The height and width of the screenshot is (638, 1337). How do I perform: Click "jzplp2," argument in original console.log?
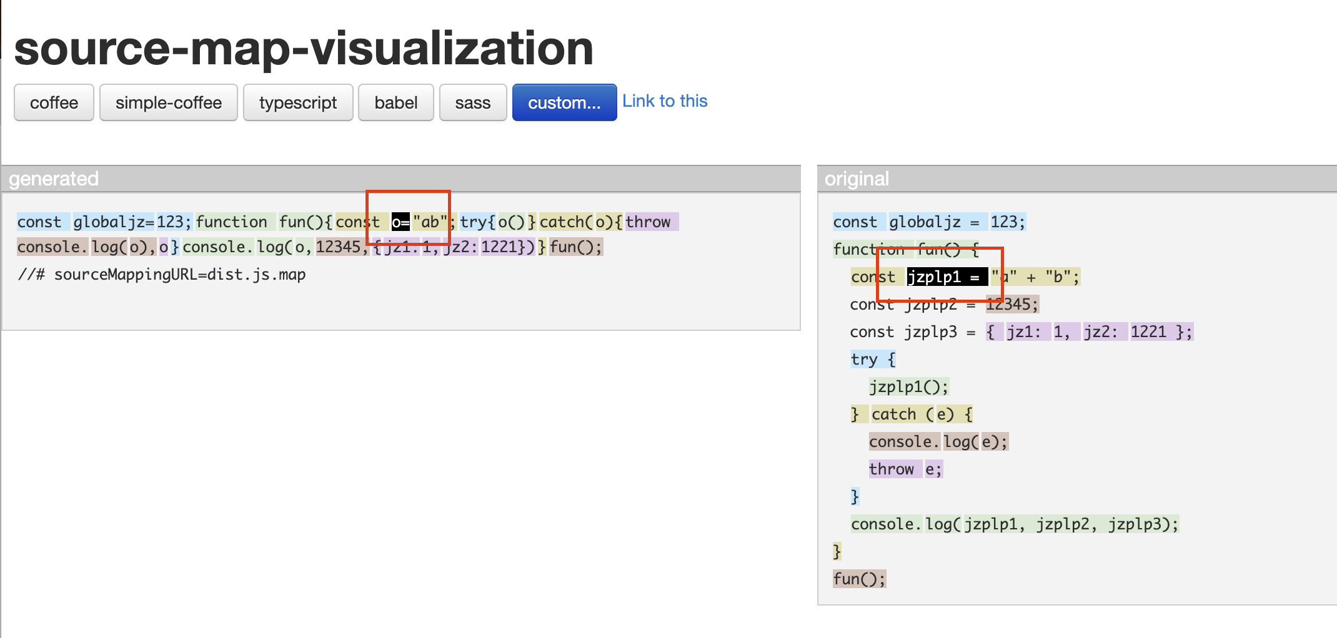coord(1067,524)
